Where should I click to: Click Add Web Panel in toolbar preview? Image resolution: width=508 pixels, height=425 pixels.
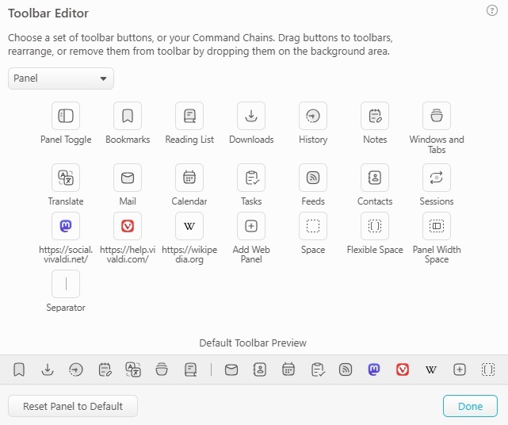click(460, 369)
